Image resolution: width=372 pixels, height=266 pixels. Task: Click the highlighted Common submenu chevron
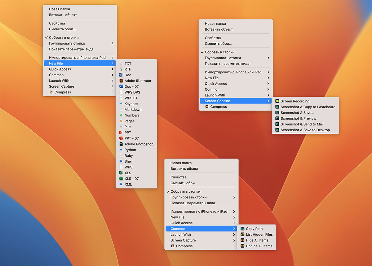point(234,229)
